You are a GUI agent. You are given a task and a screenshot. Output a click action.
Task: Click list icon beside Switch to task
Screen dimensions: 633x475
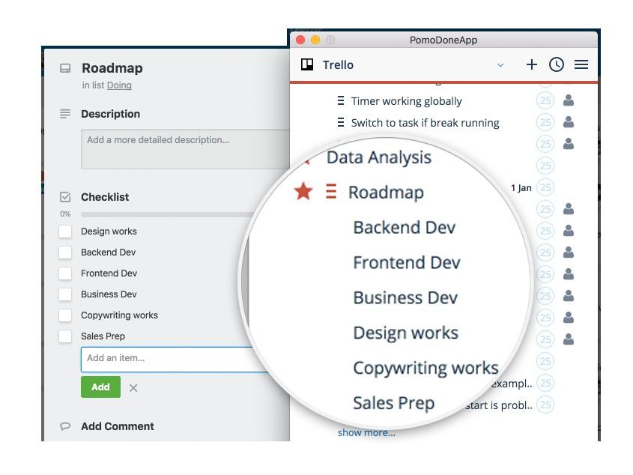(x=341, y=122)
